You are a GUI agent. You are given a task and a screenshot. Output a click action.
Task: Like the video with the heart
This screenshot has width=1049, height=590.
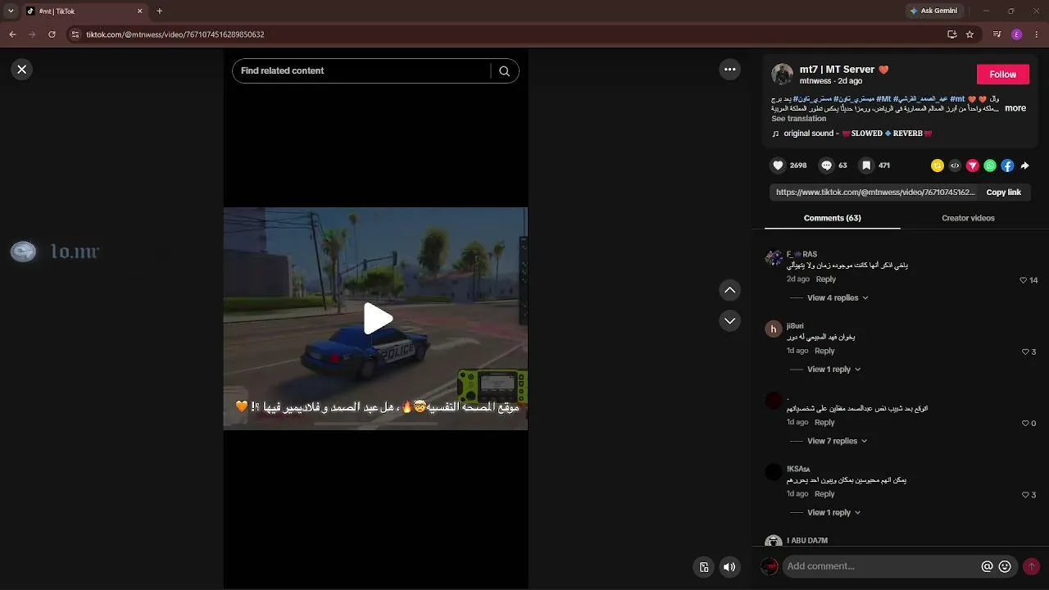[778, 166]
